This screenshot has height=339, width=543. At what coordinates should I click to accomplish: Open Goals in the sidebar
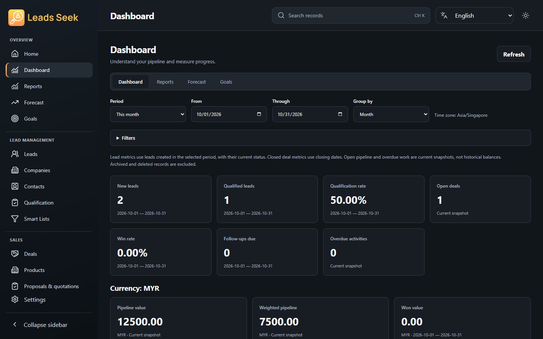tap(49, 119)
